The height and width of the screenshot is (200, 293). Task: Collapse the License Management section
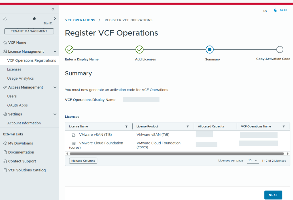(55, 52)
